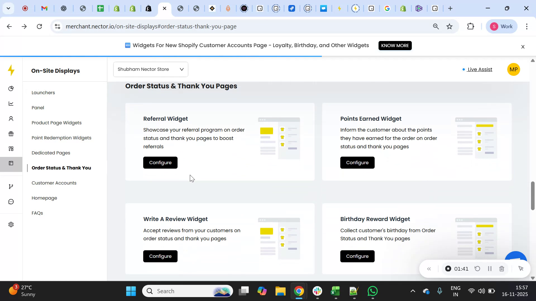Open the settings gear in left sidebar
The image size is (536, 301).
coord(11,225)
